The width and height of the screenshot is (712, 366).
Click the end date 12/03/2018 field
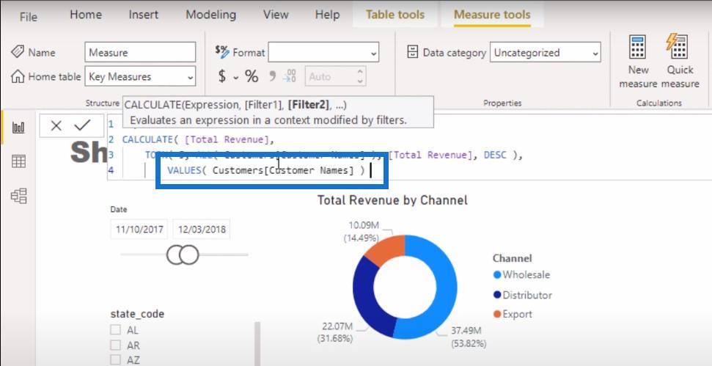[202, 230]
